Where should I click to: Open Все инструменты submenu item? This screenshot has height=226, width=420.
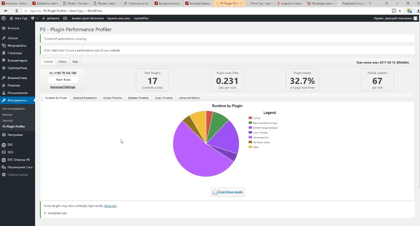point(13,109)
